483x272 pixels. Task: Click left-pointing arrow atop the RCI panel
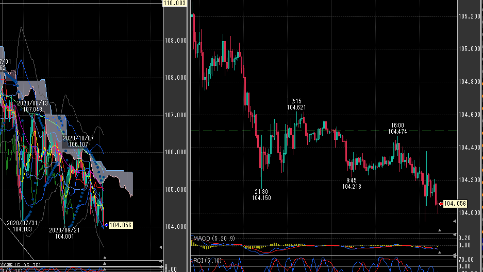[454, 256]
